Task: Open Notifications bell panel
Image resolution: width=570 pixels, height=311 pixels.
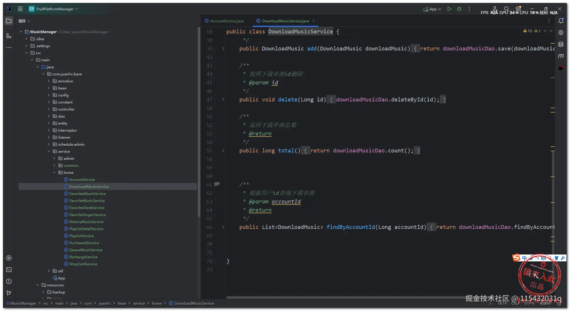Action: click(561, 21)
